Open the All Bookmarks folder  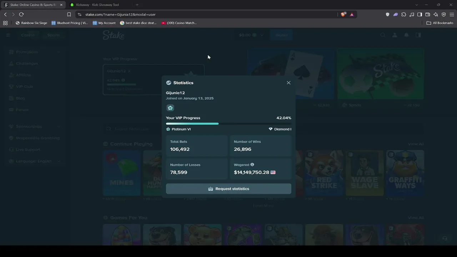click(x=440, y=23)
